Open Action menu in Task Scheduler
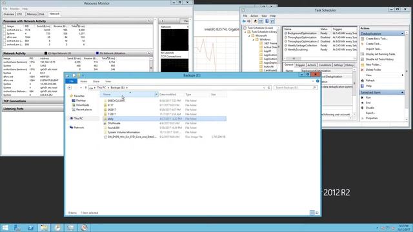 click(254, 16)
